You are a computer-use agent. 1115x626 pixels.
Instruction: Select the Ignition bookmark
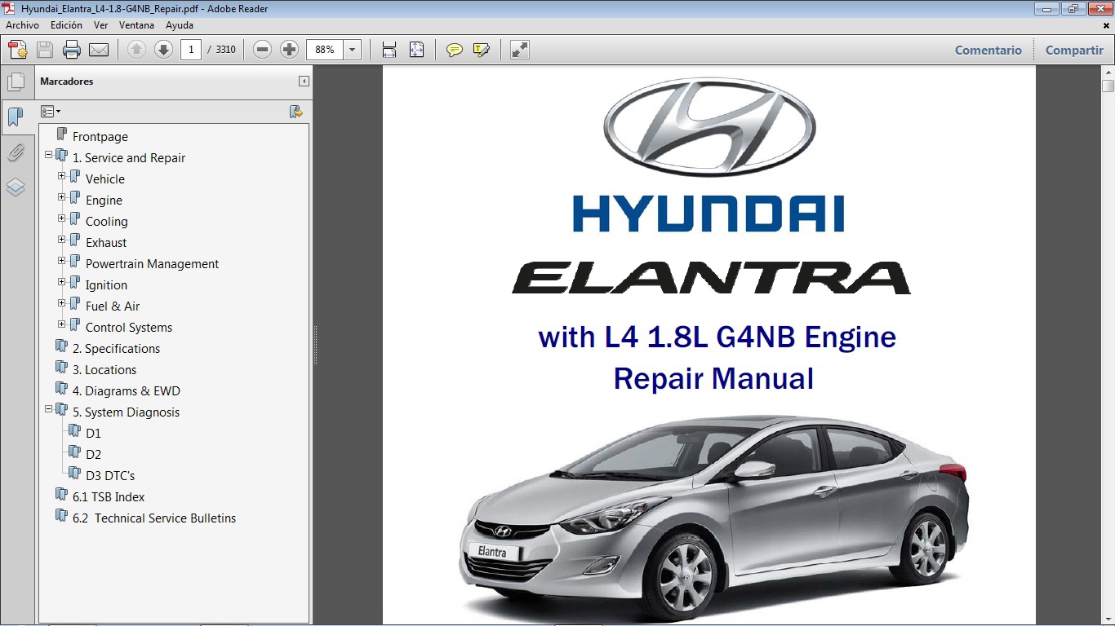107,285
